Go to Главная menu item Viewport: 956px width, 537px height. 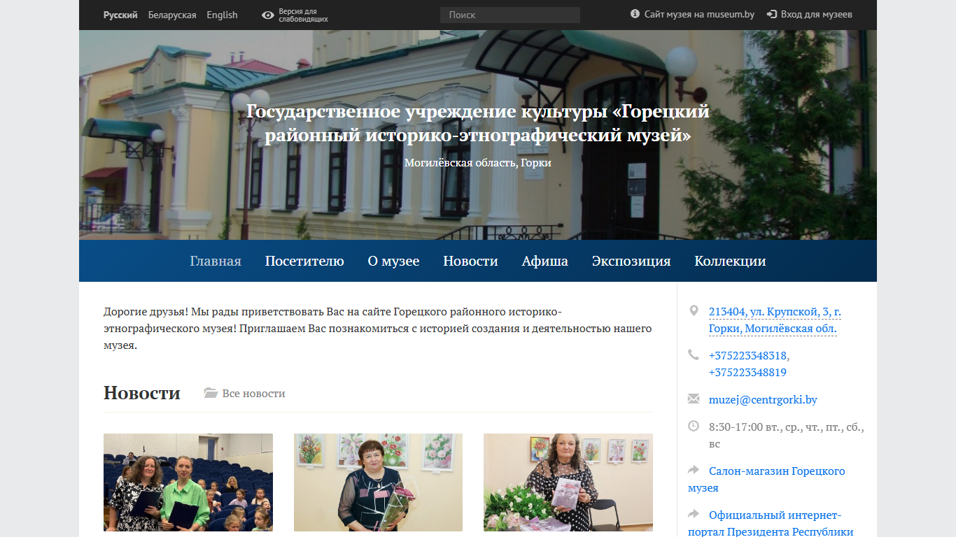216,261
